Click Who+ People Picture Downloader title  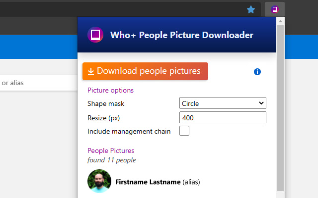click(182, 35)
